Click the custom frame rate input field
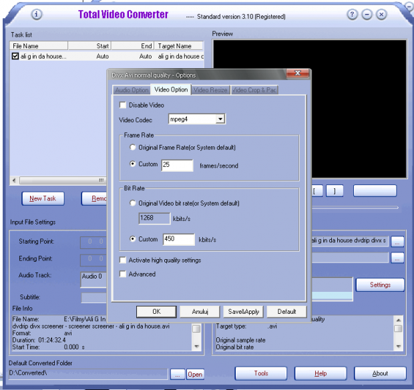The image size is (414, 390). (x=176, y=165)
